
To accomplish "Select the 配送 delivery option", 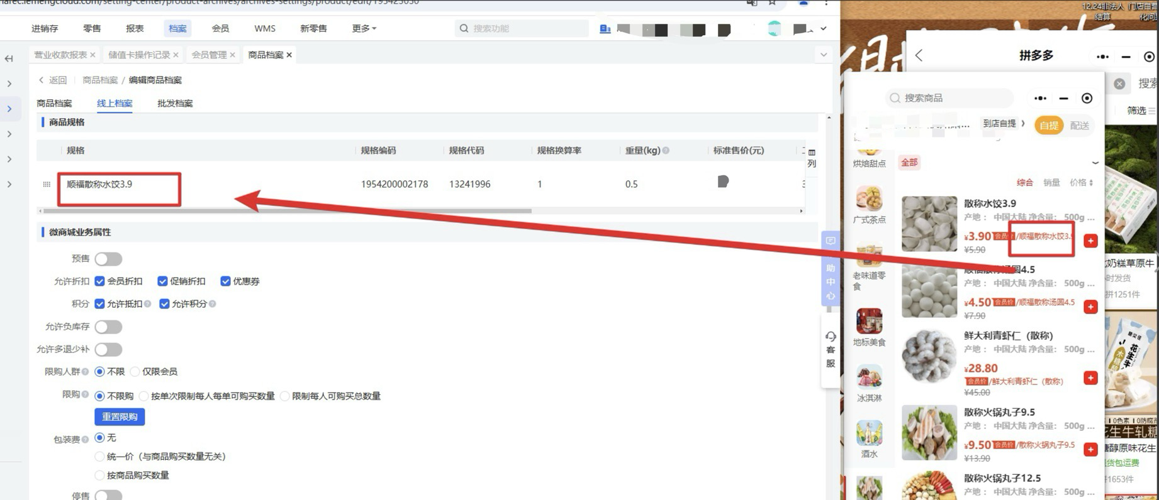I will (1080, 126).
